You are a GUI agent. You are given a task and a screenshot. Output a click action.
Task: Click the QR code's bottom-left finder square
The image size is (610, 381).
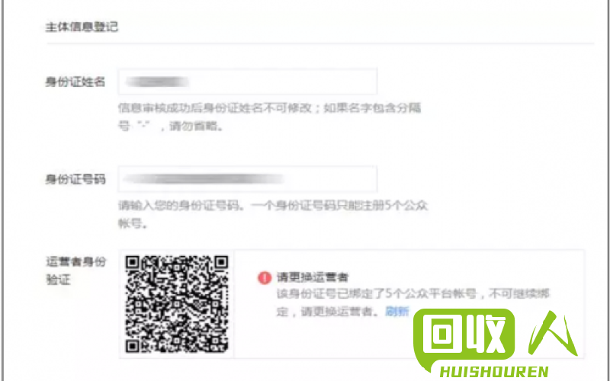[x=132, y=346]
